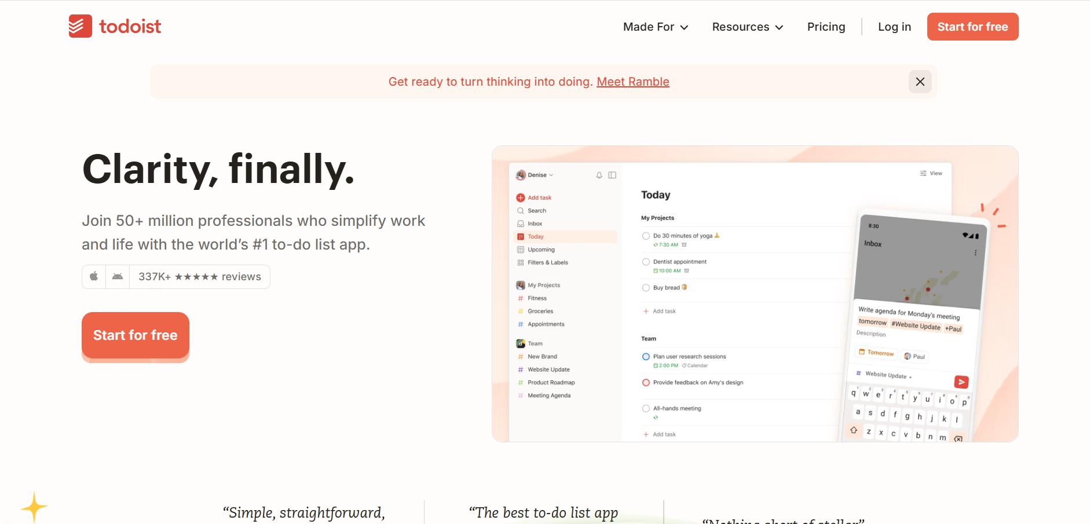Click the large Start for free button

[x=136, y=335]
